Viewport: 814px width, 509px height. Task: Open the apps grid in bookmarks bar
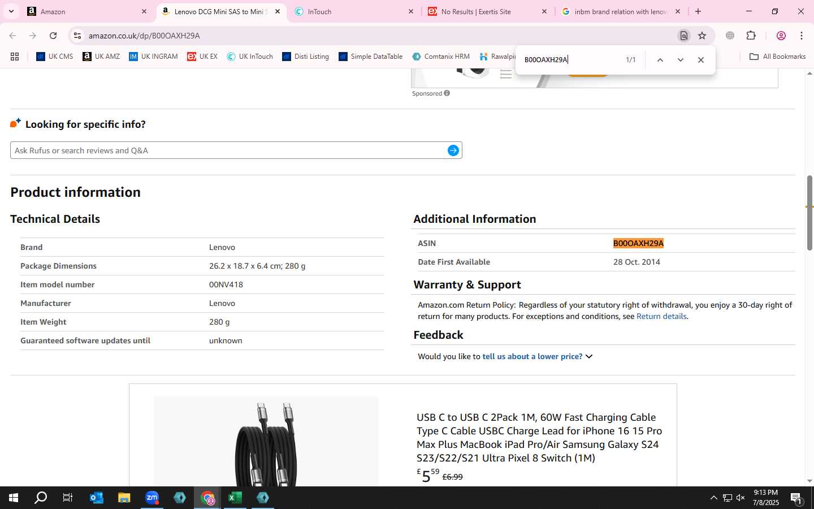click(x=15, y=57)
